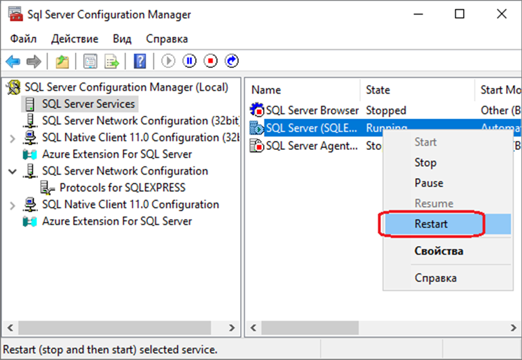Click the Start Mode column header
Screen dimensions: 522x360
498,90
